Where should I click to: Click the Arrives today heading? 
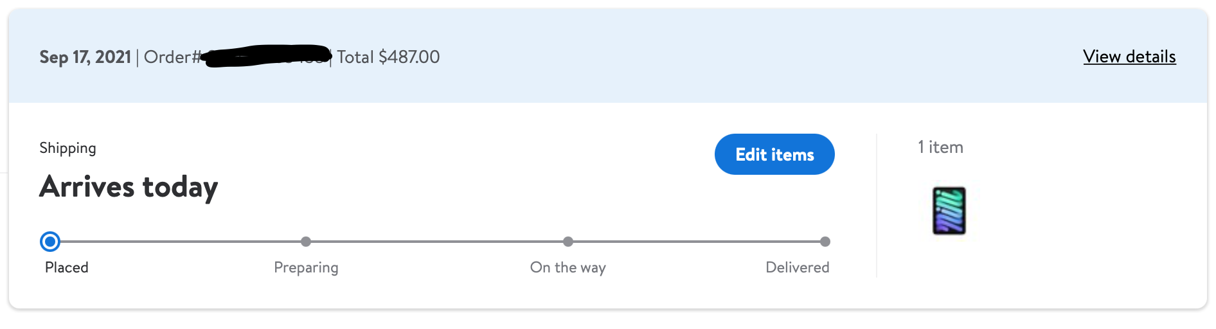point(129,187)
